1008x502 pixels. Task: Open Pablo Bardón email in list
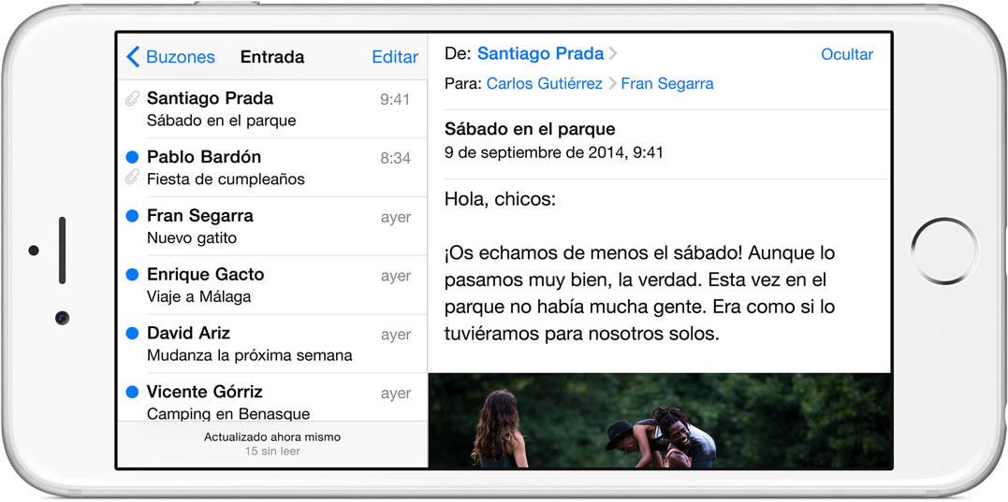[x=272, y=167]
